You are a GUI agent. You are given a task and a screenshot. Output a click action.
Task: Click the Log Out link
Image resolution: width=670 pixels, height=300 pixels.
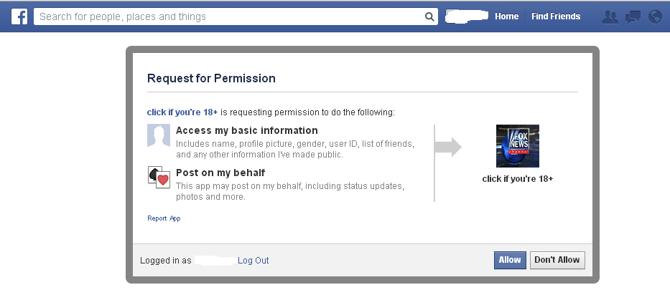point(253,261)
